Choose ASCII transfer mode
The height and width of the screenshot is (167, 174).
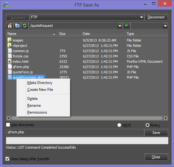point(119,125)
